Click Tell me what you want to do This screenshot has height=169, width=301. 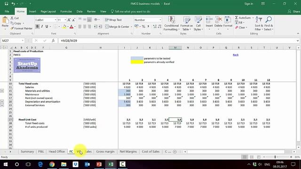pos(131,11)
